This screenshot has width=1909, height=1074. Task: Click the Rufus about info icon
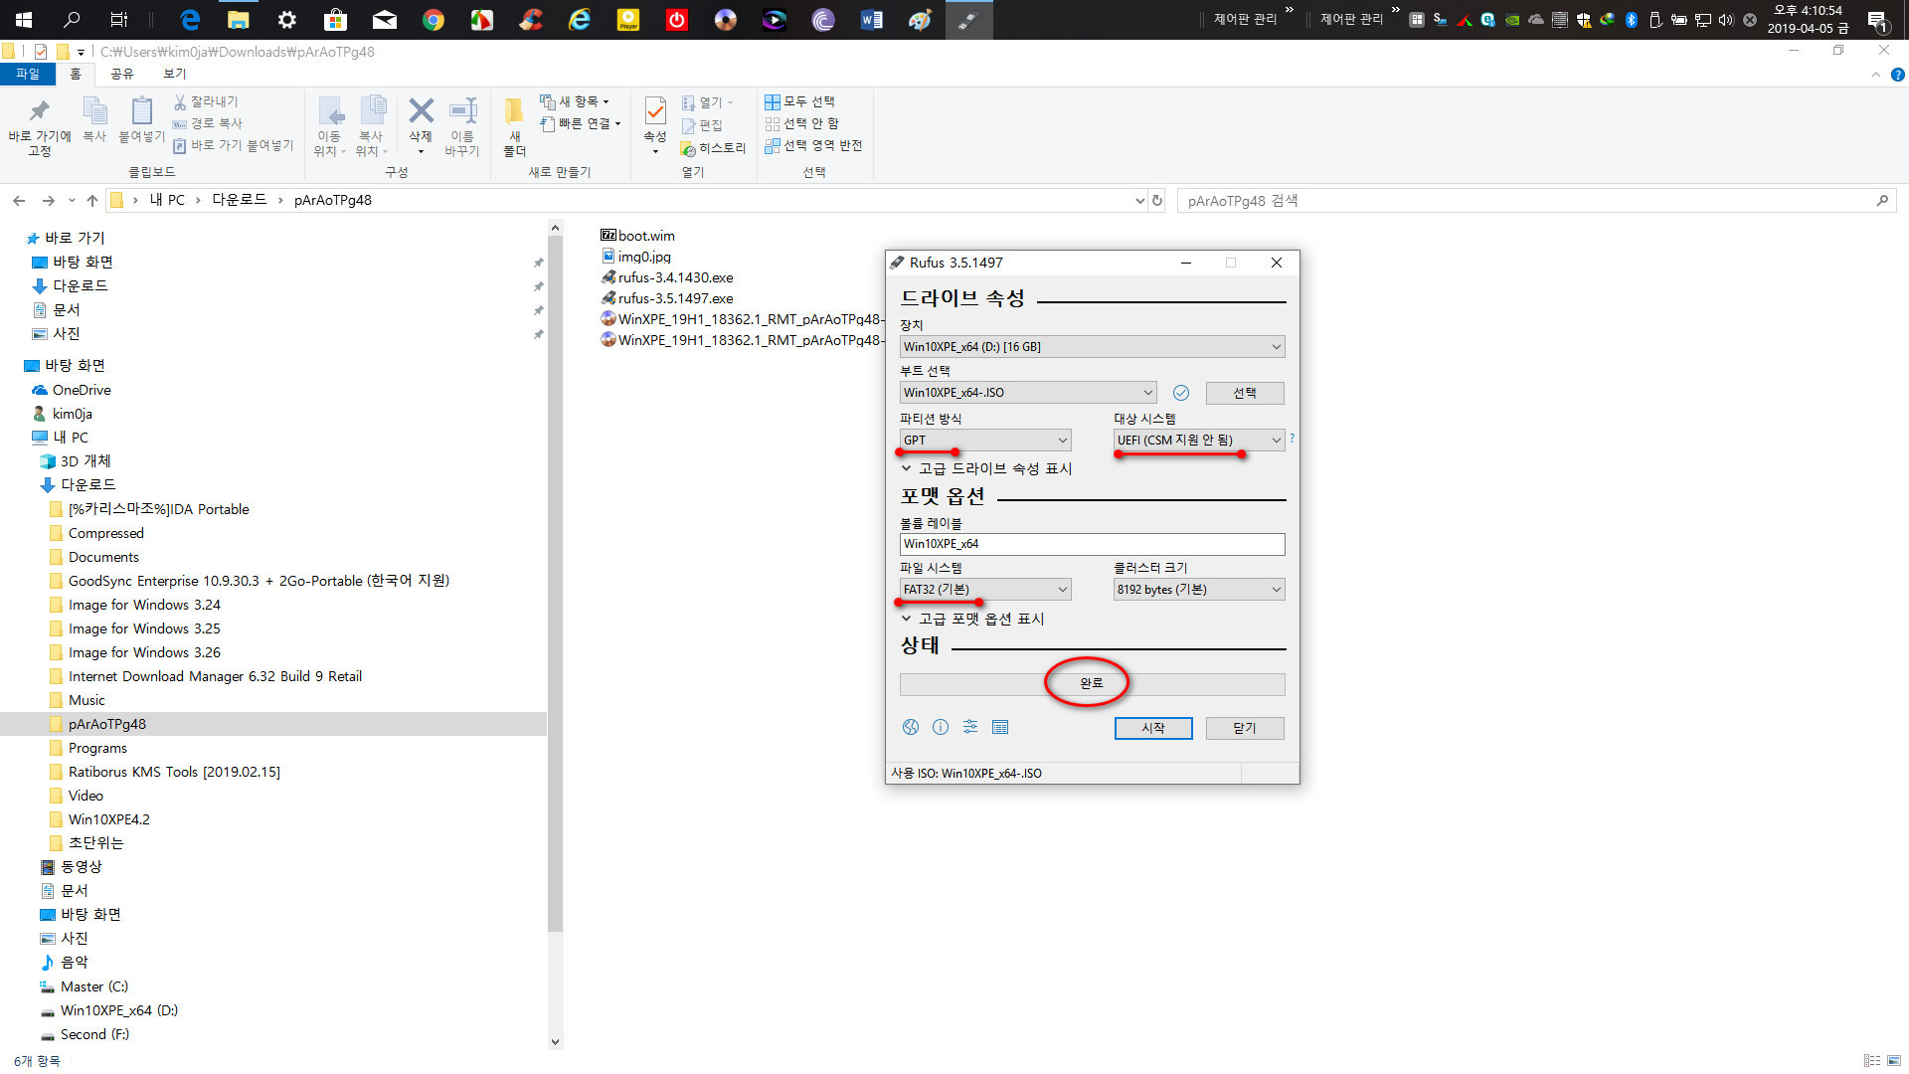pos(941,727)
